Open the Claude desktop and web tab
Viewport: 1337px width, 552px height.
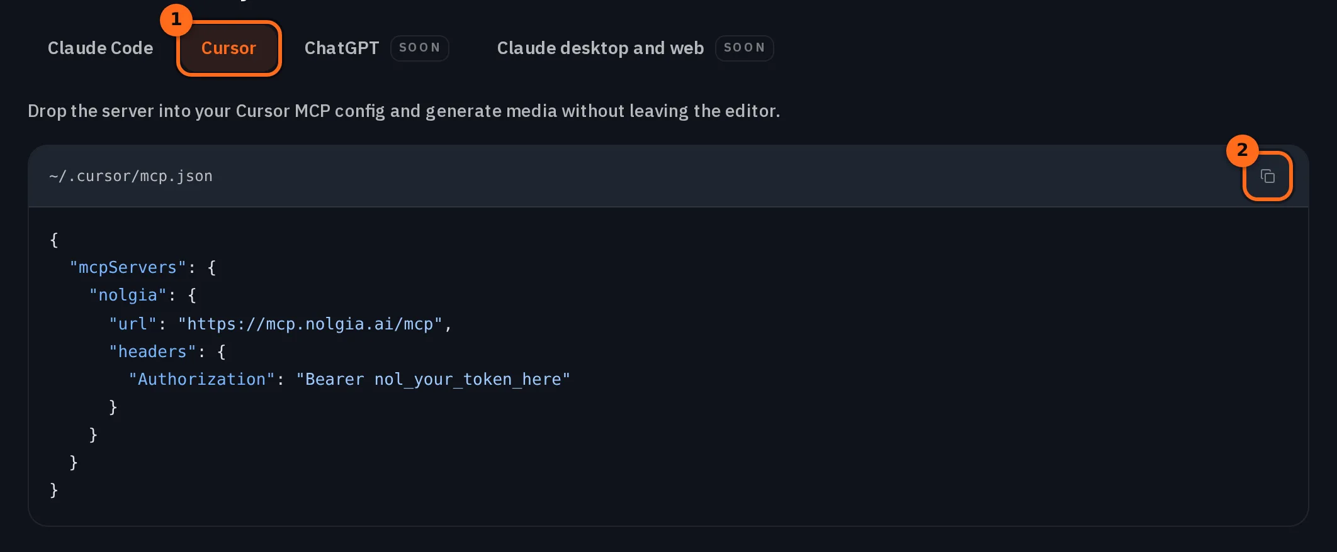click(x=601, y=48)
